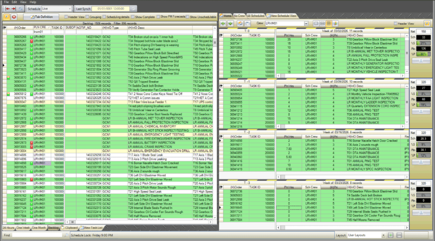Click the chart icon next to layout buttons
The width and height of the screenshot is (435, 241).
pos(336,23)
